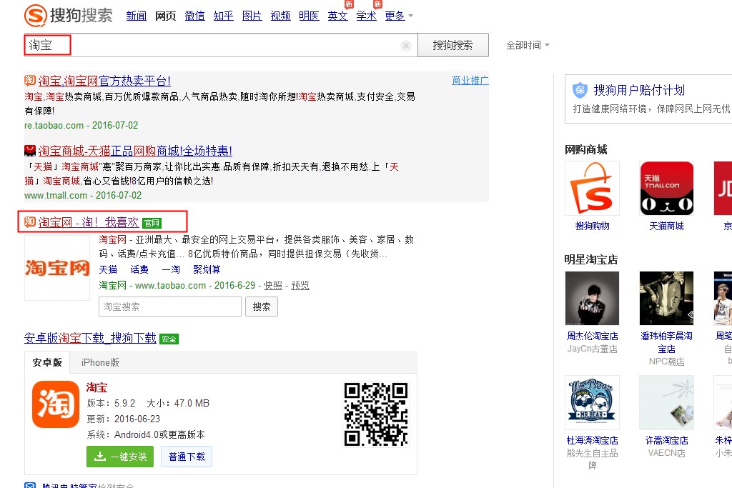The height and width of the screenshot is (488, 732).
Task: Click the Taobao favicon beside 淘宝网 - 淘!我喜欢
Action: pyautogui.click(x=30, y=221)
